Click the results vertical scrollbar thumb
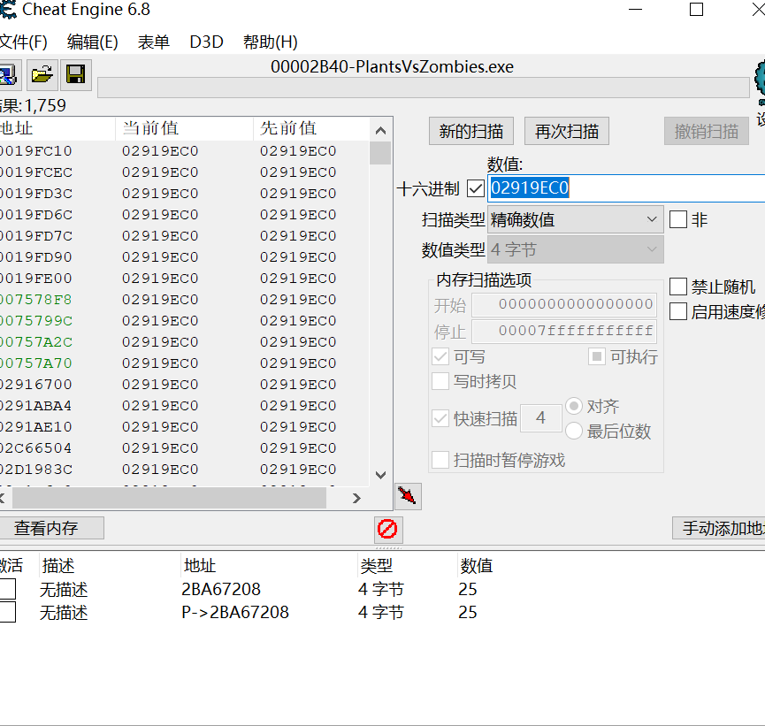Image resolution: width=765 pixels, height=726 pixels. pos(380,153)
